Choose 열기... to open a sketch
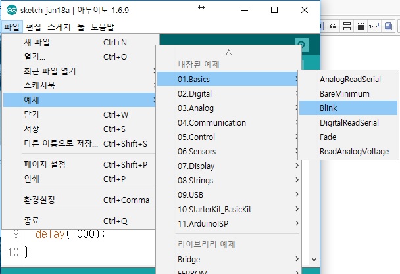 (x=80, y=57)
